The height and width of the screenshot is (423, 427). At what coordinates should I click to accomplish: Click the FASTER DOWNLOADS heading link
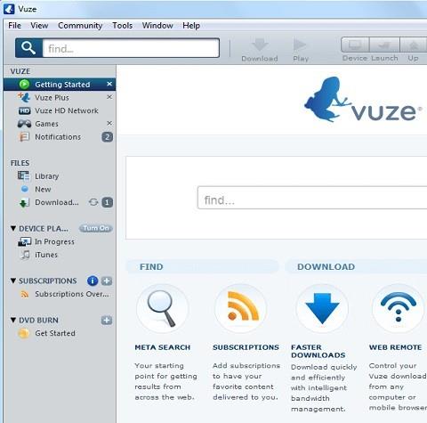318,351
